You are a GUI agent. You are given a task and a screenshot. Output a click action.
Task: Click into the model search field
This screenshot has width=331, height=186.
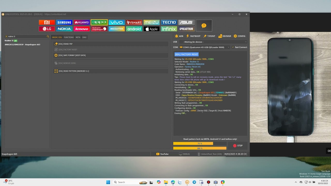click(x=27, y=36)
